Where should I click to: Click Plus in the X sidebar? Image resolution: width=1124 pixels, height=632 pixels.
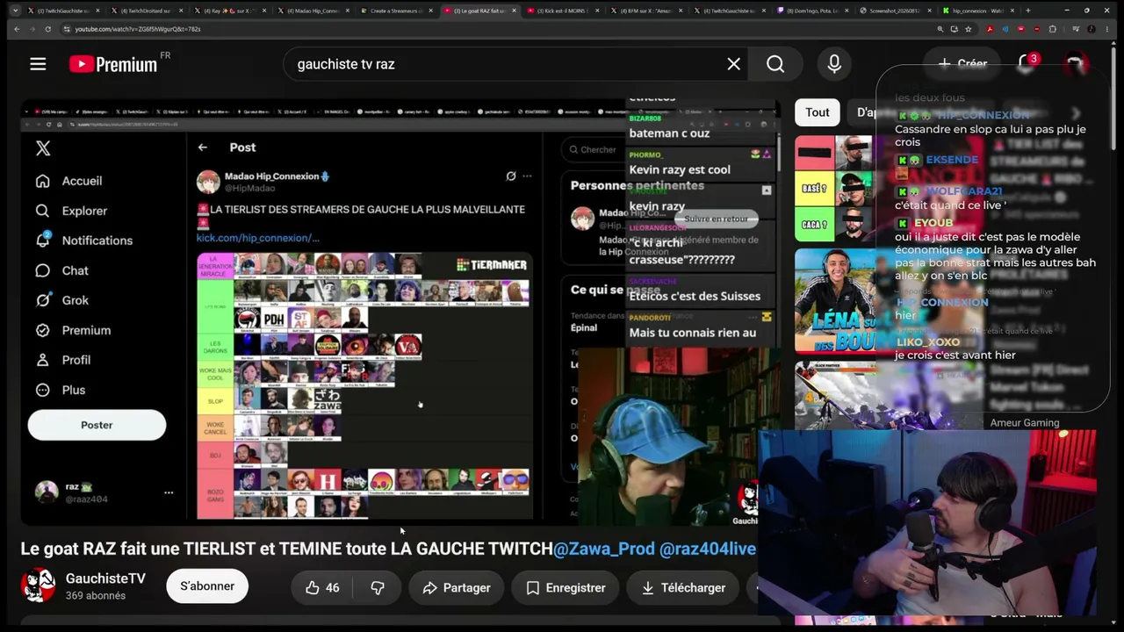click(x=60, y=390)
